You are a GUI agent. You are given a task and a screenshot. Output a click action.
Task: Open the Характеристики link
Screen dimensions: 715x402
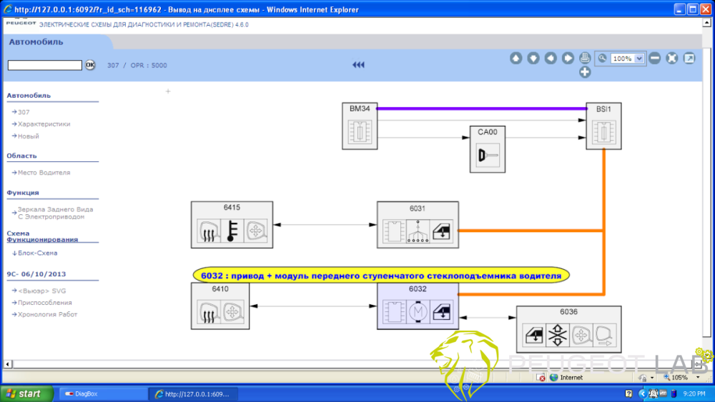[44, 124]
